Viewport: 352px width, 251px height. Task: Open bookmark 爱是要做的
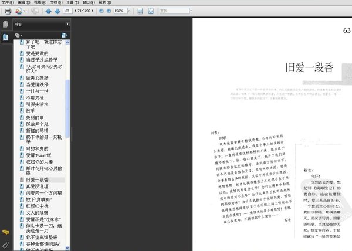tap(37, 53)
